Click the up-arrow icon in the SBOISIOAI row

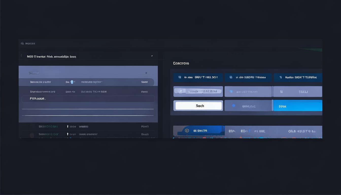click(x=67, y=126)
